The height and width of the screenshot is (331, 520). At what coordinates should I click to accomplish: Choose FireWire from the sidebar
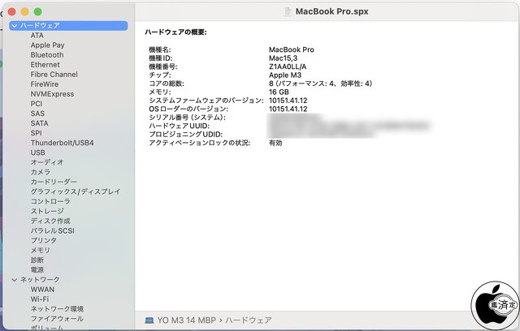pos(45,84)
